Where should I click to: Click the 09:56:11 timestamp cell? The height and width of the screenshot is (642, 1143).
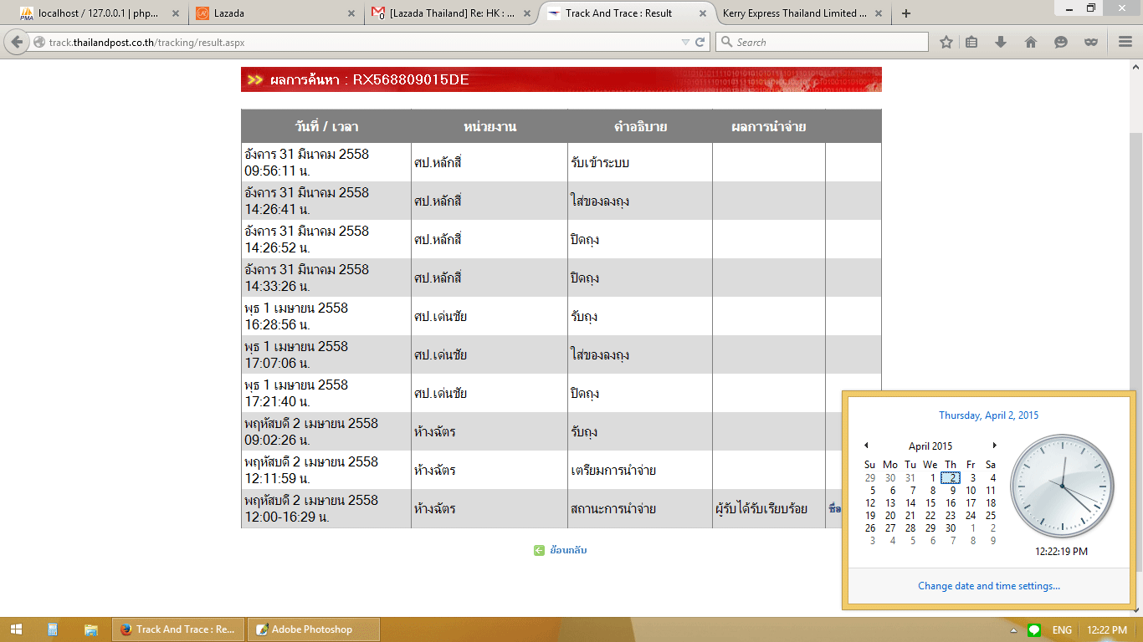point(326,162)
